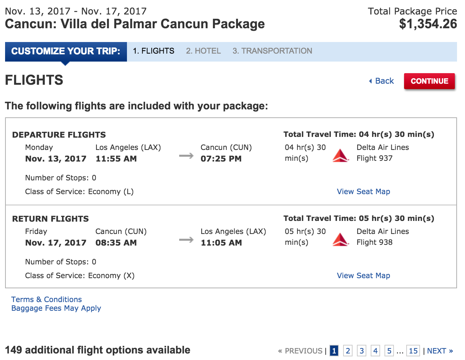View Seat Map for the departure flight
Viewport: 465px width, 360px height.
pos(363,191)
